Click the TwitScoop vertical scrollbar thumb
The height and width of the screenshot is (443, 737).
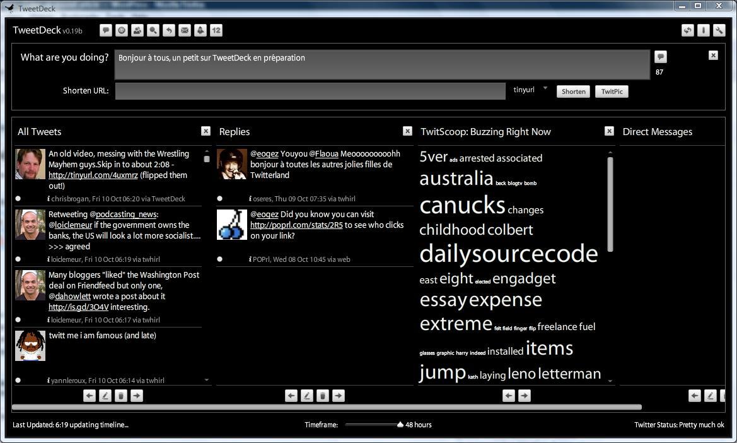610,204
